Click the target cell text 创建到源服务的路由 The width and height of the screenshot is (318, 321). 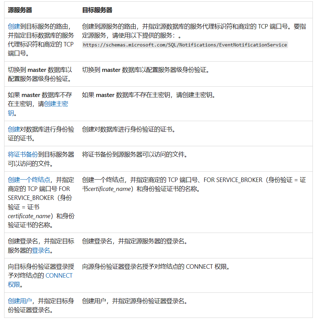pos(109,26)
